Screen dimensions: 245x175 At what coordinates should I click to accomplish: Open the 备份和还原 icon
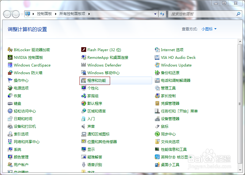157,73
